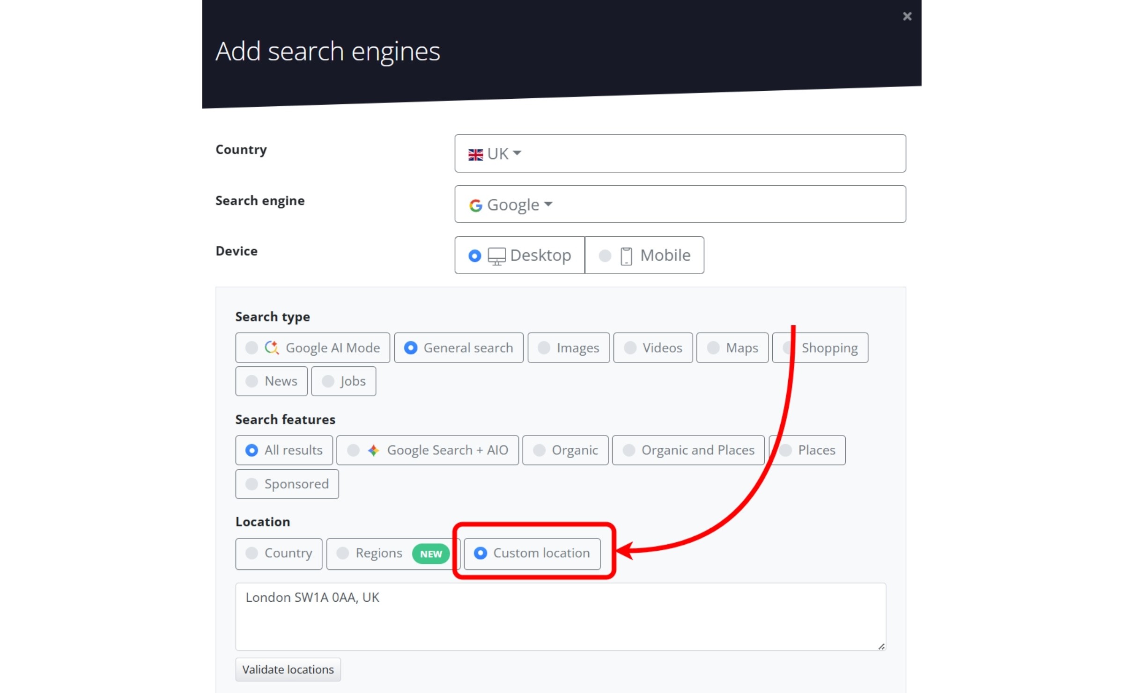This screenshot has width=1124, height=693.
Task: Click the green NEW badge on Regions
Action: tap(430, 554)
